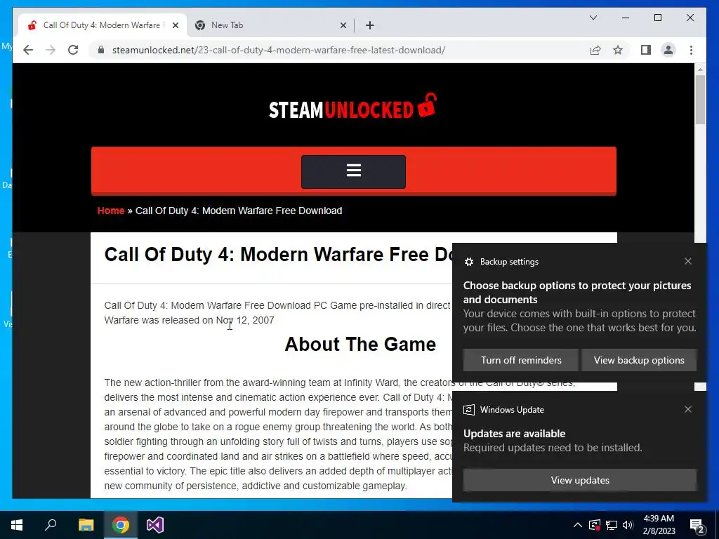
Task: Open the volume speaker control
Action: [x=628, y=525]
